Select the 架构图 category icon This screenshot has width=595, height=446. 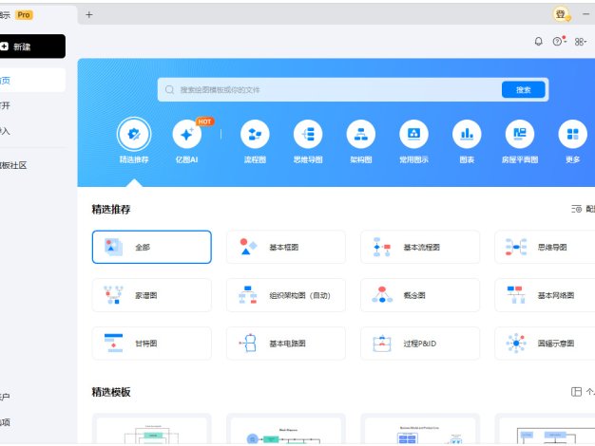click(361, 134)
